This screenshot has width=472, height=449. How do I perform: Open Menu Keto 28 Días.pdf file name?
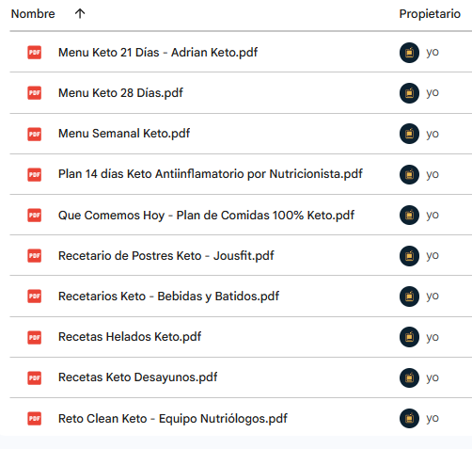pyautogui.click(x=120, y=93)
